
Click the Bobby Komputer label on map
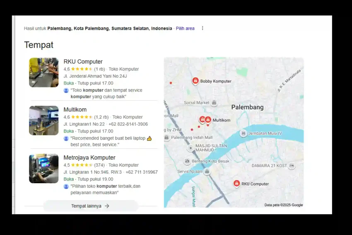tap(216, 81)
